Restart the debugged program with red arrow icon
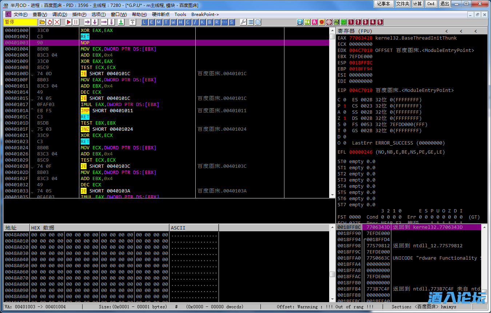 click(x=50, y=22)
